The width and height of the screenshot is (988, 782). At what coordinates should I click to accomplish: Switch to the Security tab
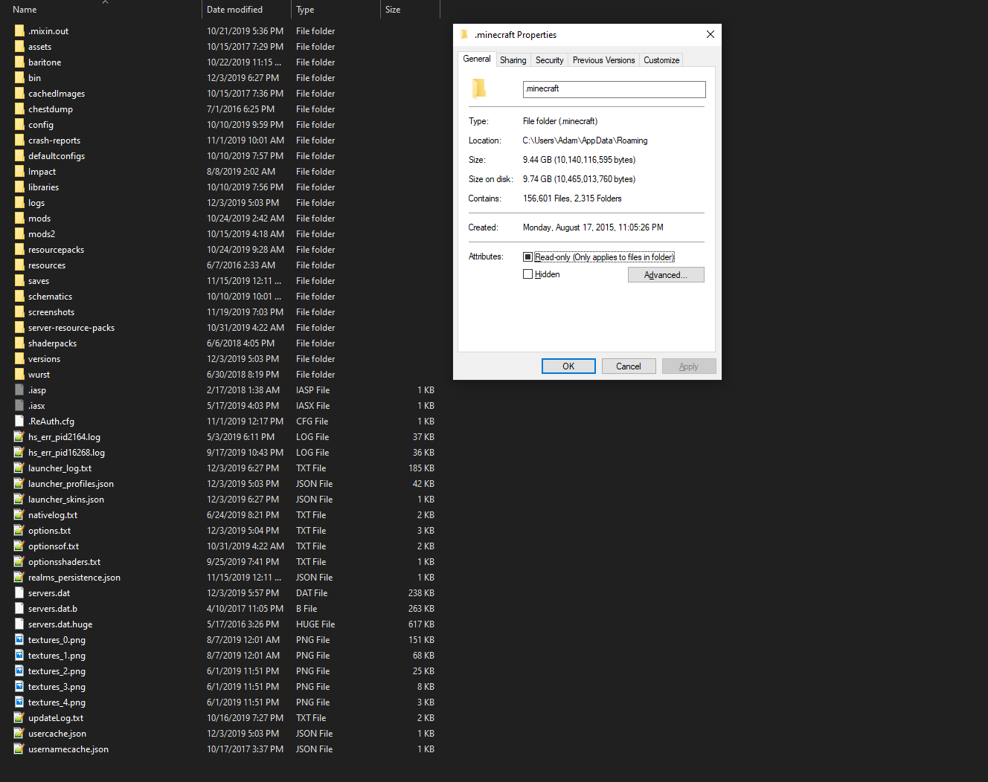coord(549,60)
